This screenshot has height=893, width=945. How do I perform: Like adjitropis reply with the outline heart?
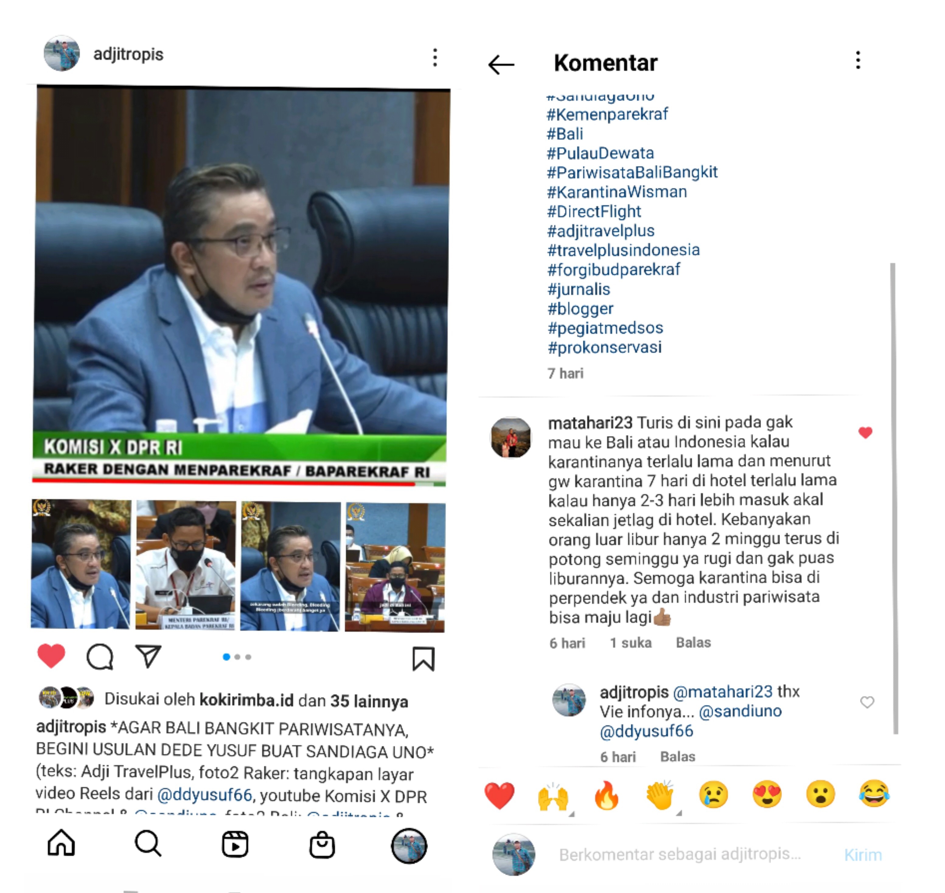(x=867, y=702)
